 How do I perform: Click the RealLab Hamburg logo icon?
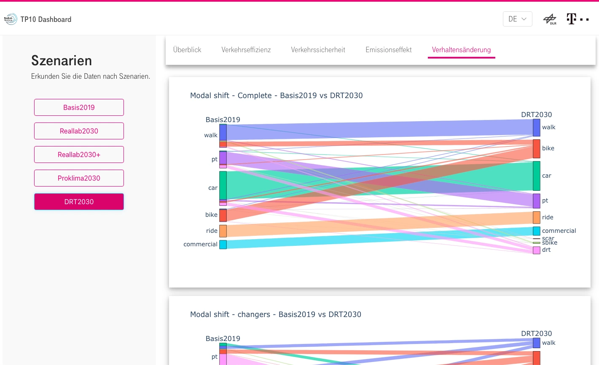11,19
